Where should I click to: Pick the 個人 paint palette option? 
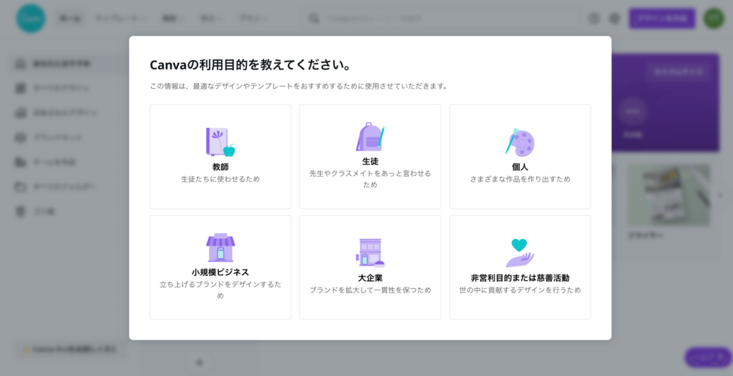pyautogui.click(x=520, y=157)
